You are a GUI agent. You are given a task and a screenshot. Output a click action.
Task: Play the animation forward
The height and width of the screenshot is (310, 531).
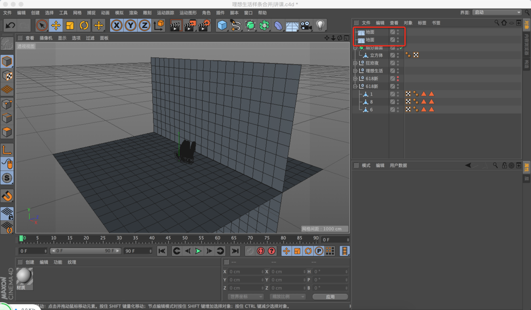[x=198, y=251]
